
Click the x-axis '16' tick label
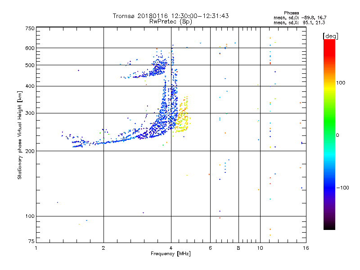coord(306,248)
